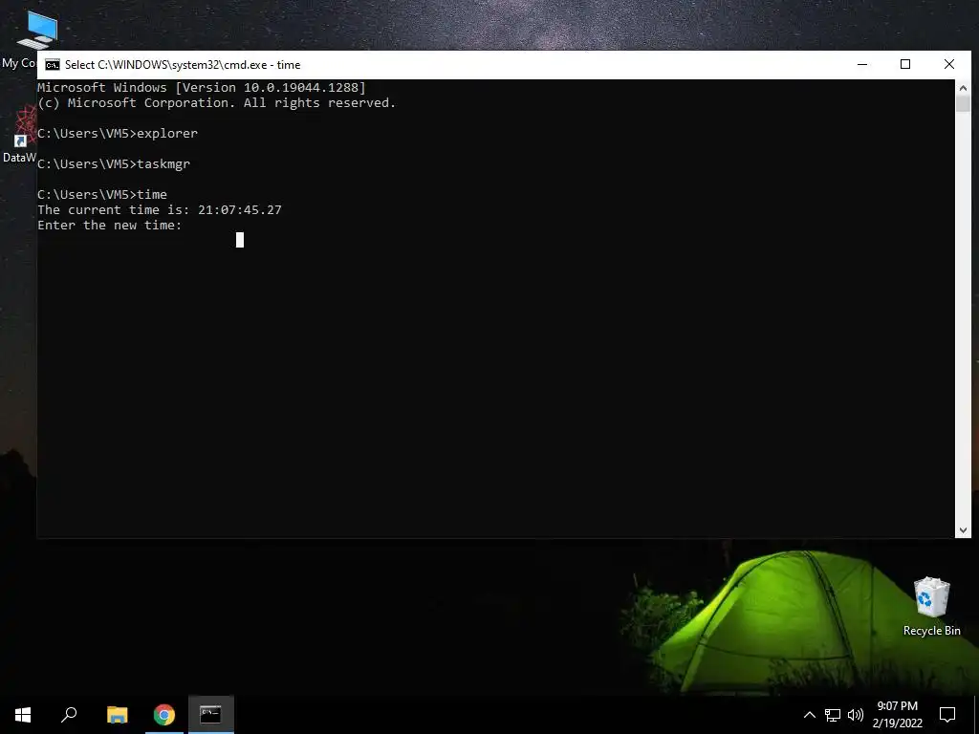Viewport: 979px width, 734px height.
Task: Maximize the cmd.exe window
Action: click(905, 64)
